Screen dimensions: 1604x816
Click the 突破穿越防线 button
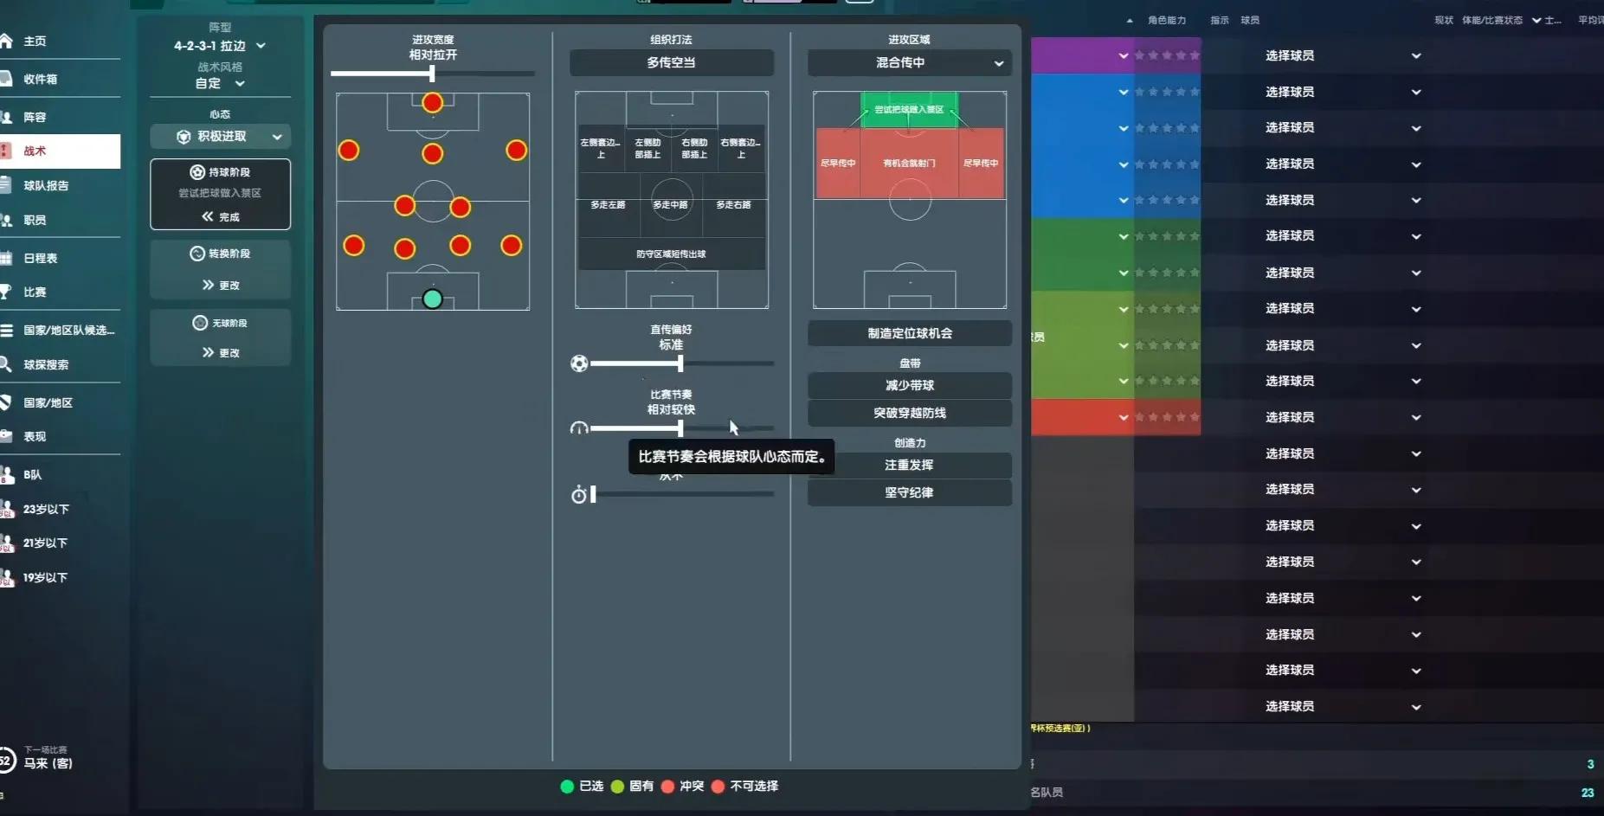tap(910, 413)
